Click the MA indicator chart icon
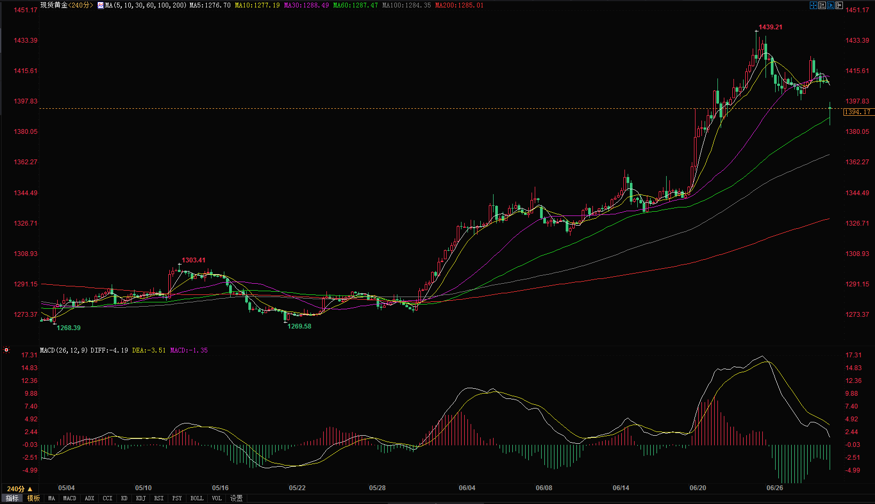This screenshot has height=504, width=875. [x=100, y=5]
